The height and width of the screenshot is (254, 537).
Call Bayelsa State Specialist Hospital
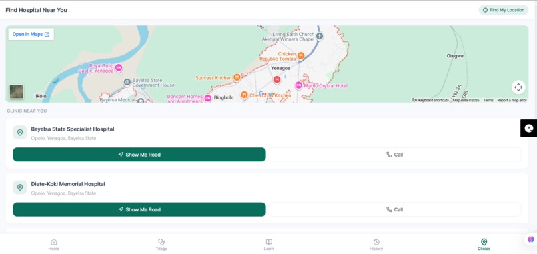[x=394, y=155]
